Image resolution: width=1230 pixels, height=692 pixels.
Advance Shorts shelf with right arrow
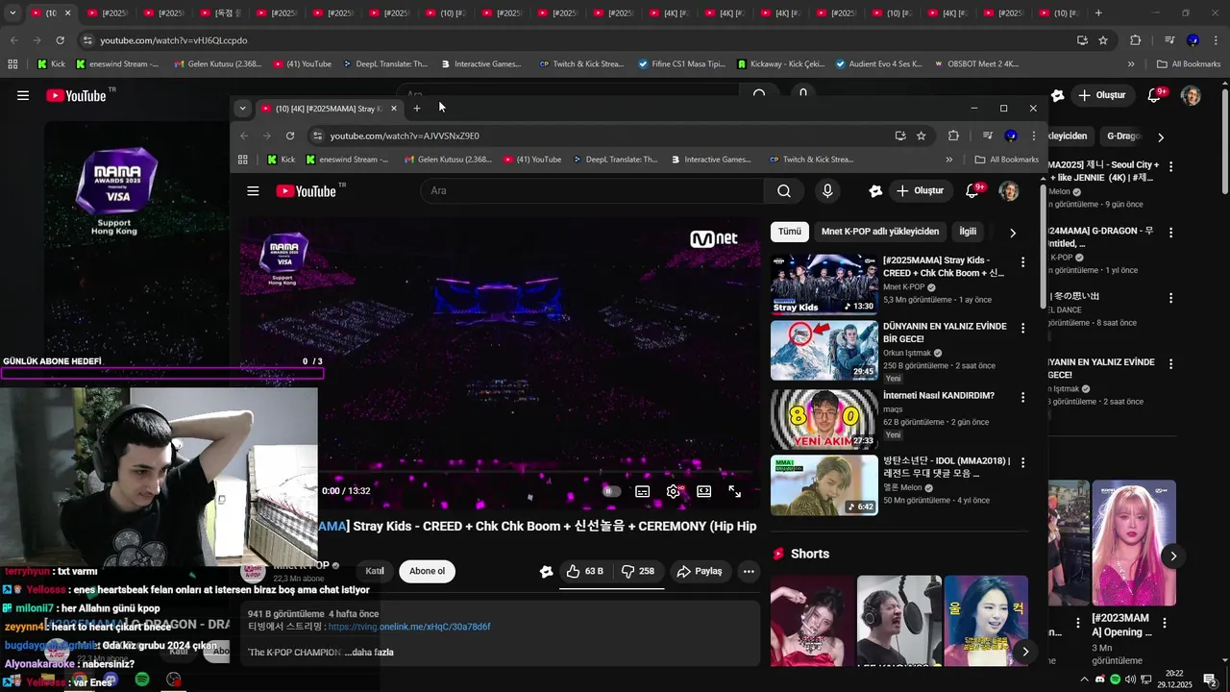point(1025,652)
